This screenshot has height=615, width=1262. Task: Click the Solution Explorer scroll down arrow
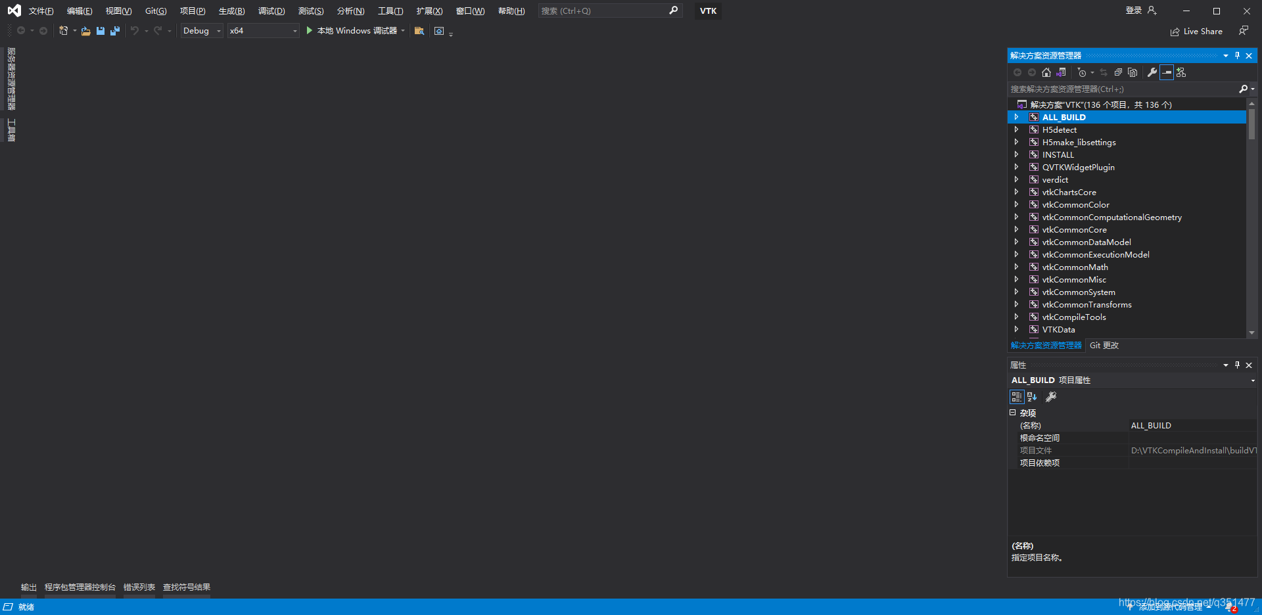[1251, 333]
